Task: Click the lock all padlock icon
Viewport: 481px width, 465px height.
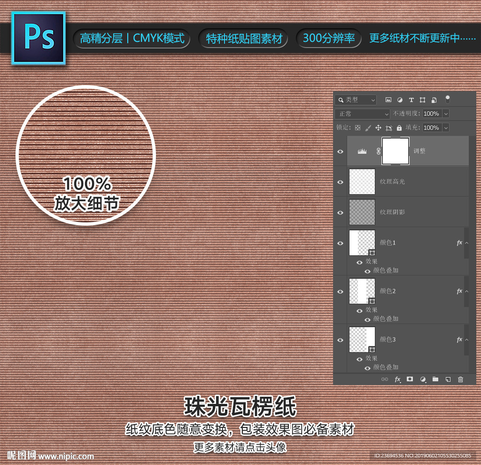Action: click(x=399, y=128)
